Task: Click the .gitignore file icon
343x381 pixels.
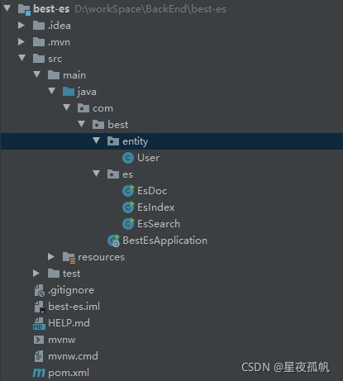Action: (x=39, y=290)
